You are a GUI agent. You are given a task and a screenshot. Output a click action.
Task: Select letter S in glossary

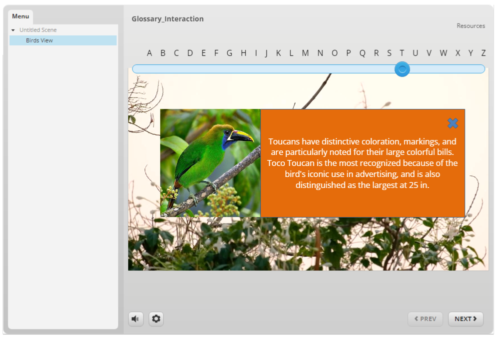pos(389,53)
